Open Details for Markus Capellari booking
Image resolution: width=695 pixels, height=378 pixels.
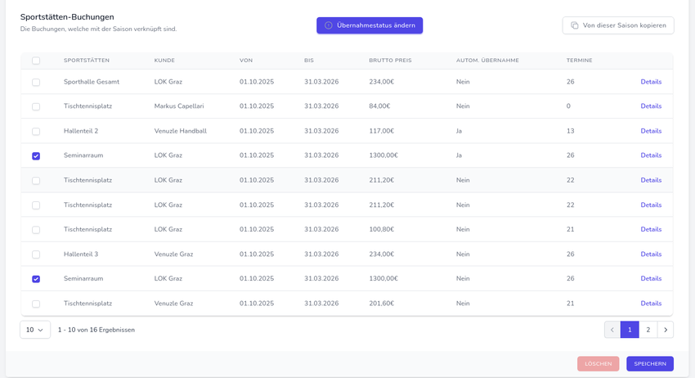[651, 106]
